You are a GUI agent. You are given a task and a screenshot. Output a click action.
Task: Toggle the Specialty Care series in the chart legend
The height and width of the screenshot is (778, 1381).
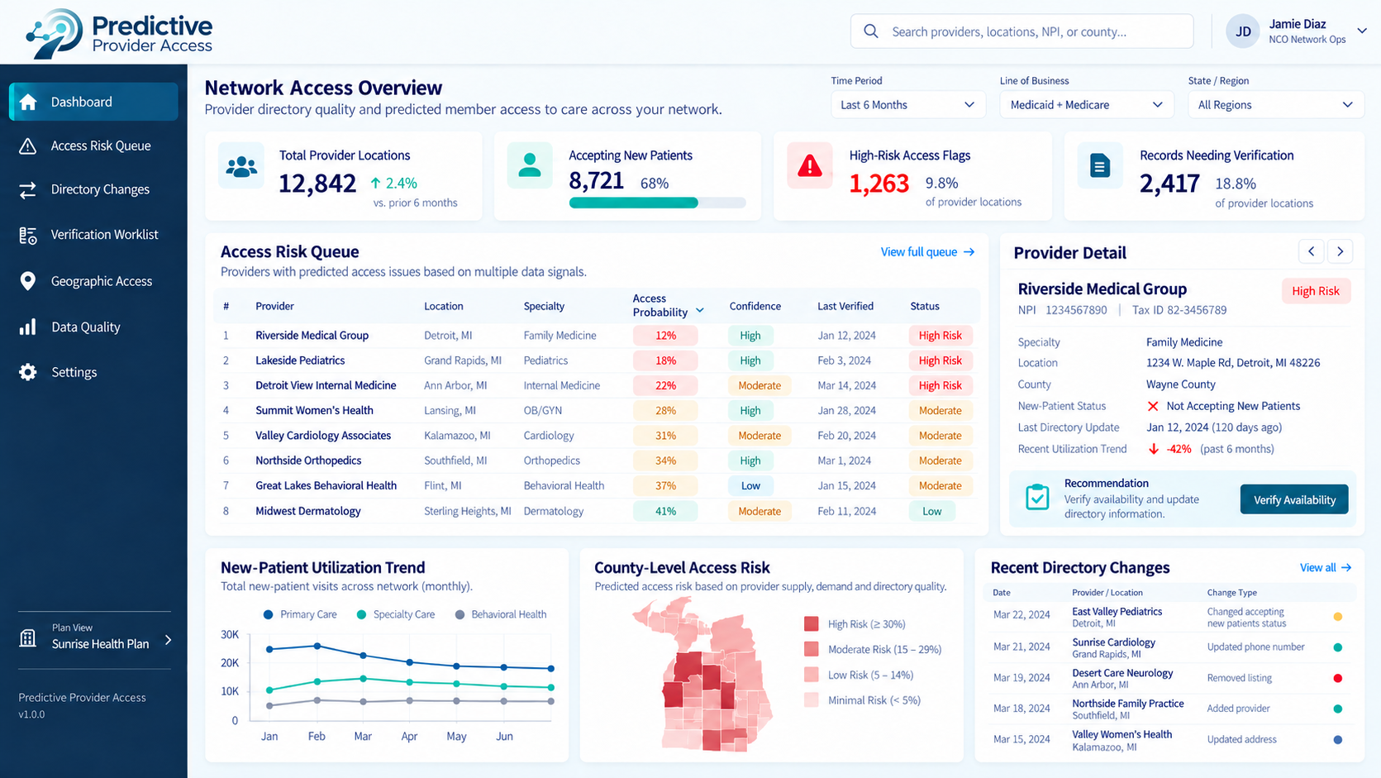click(395, 614)
